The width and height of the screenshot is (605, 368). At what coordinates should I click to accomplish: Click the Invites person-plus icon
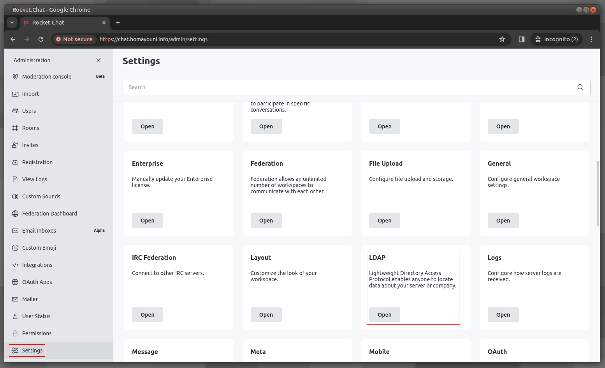[x=15, y=145]
